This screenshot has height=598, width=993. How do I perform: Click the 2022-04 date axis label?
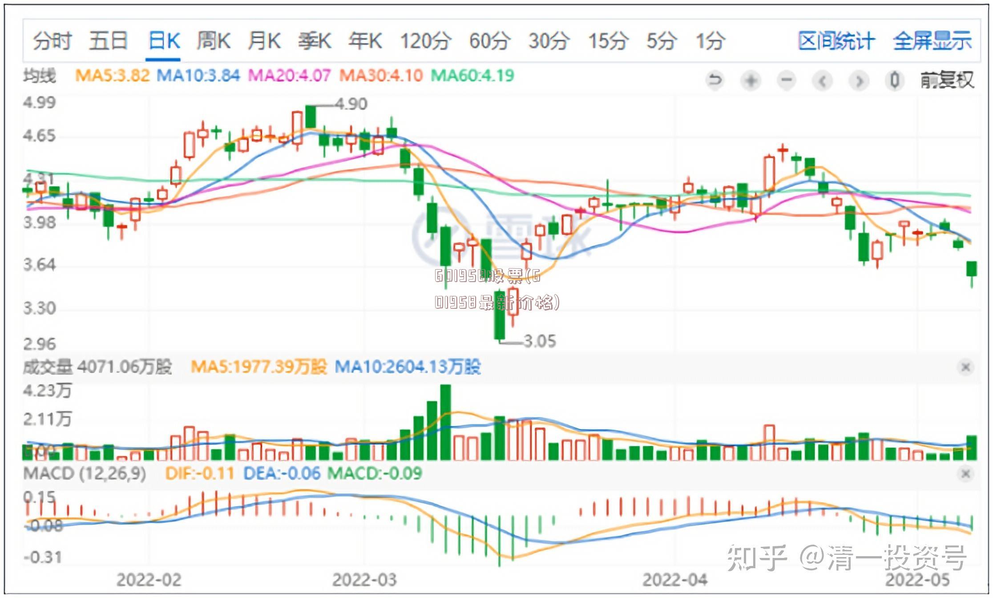(x=674, y=581)
